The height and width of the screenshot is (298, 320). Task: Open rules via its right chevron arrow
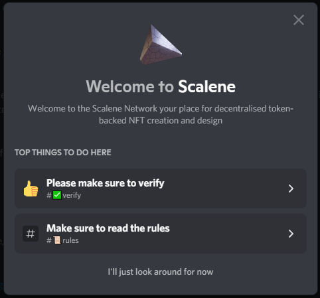click(291, 234)
